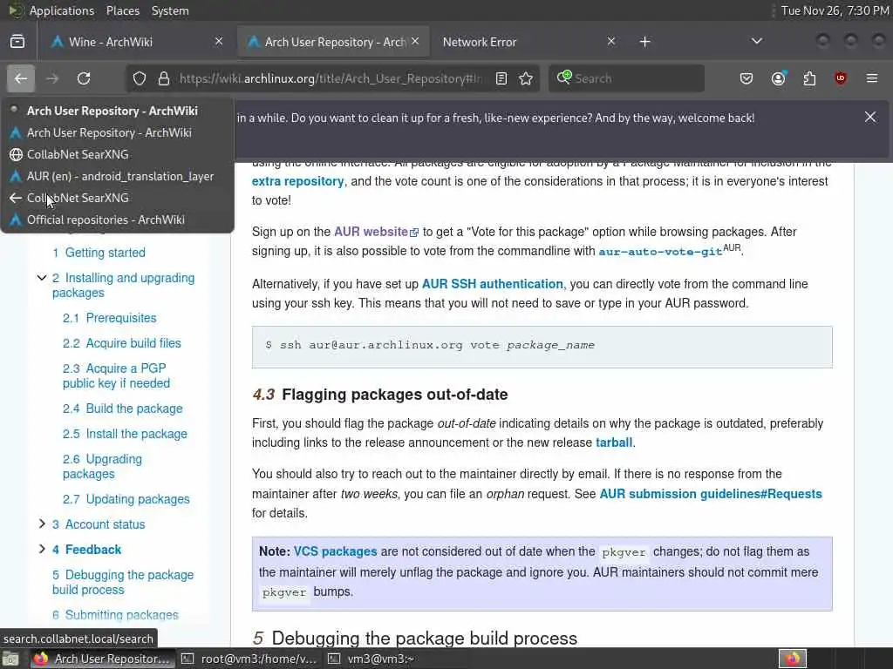Image resolution: width=893 pixels, height=669 pixels.
Task: Close the Wine - ArchWiki tab
Action: coord(219,41)
